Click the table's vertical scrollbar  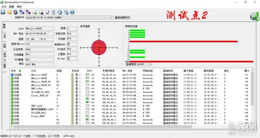252,89
